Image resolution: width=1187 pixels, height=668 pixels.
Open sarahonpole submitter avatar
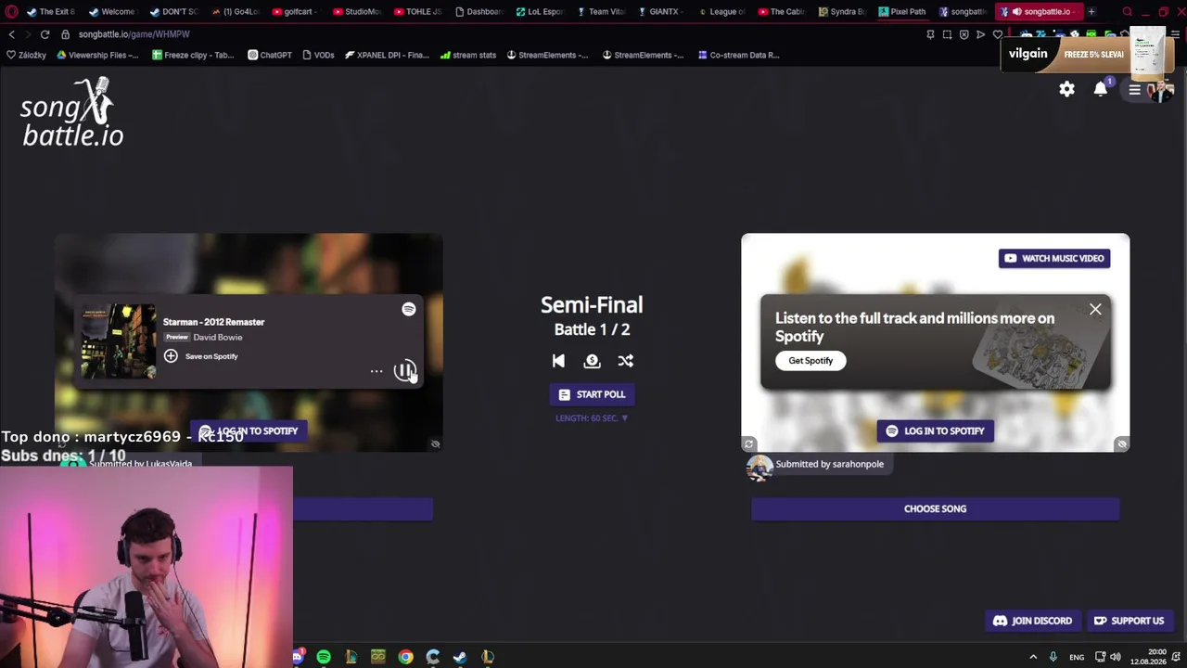759,467
